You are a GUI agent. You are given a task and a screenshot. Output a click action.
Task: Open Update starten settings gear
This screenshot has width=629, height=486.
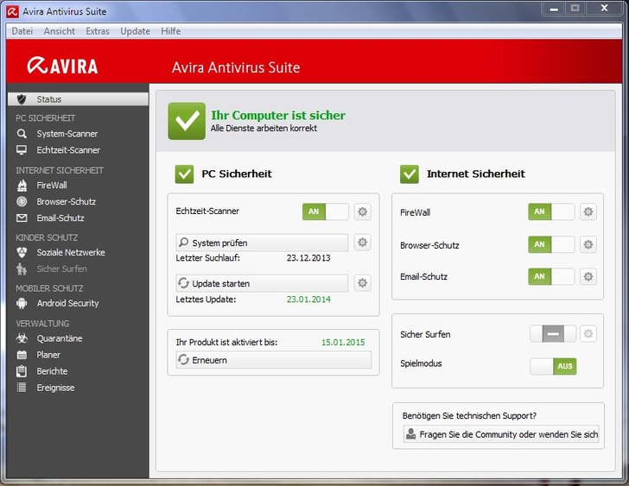coord(362,283)
